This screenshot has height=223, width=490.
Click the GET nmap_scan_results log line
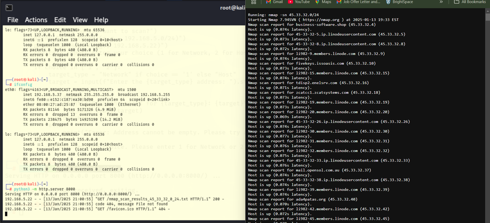(x=114, y=199)
